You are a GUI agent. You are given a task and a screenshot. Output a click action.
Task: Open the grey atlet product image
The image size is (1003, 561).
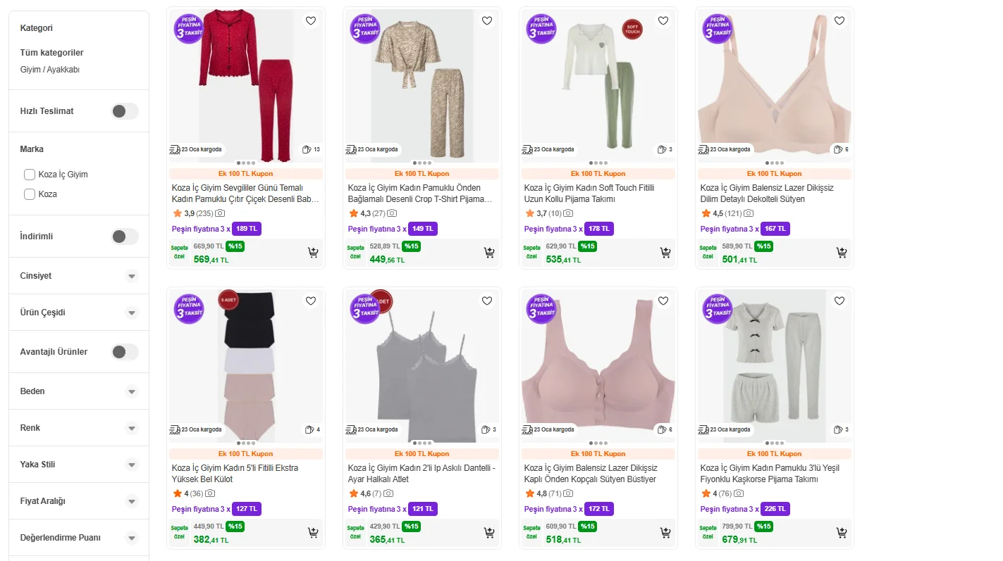pos(421,366)
